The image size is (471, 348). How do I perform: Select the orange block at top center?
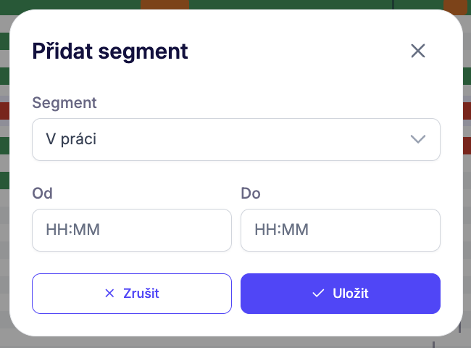164,4
